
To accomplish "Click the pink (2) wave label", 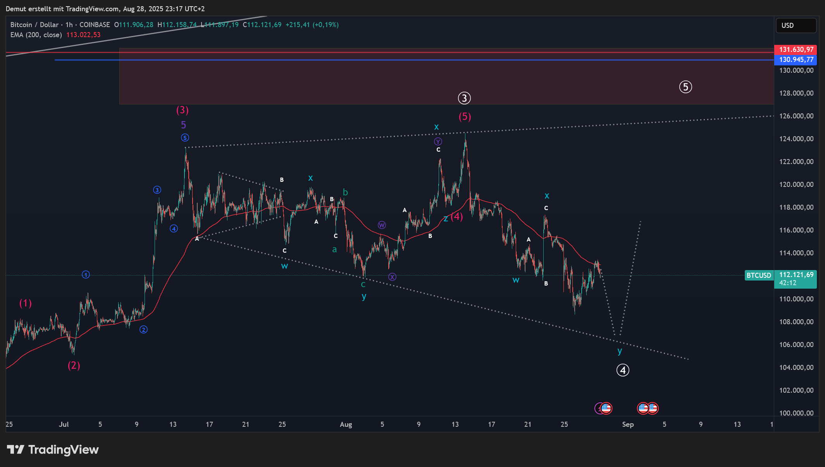I will [74, 365].
